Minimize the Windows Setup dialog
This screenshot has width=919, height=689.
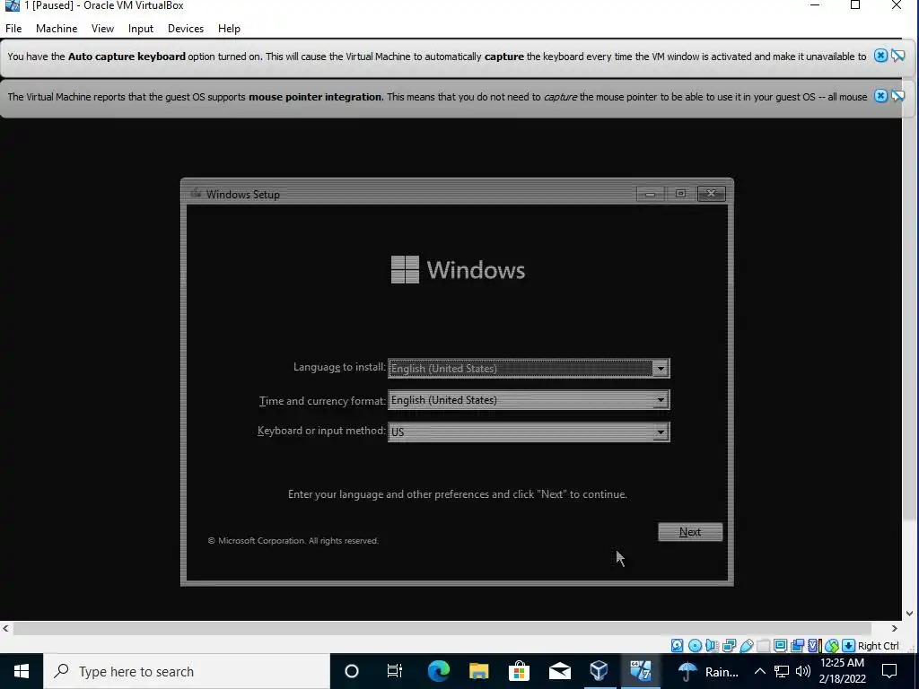(650, 194)
